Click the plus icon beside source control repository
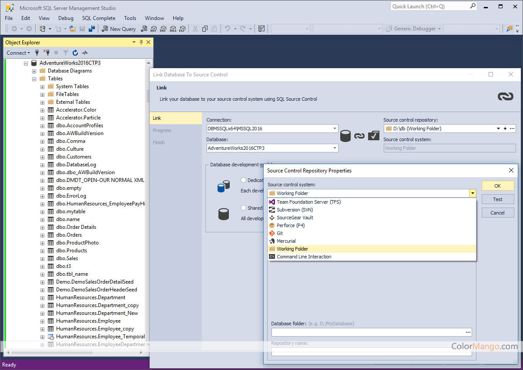 pyautogui.click(x=505, y=129)
